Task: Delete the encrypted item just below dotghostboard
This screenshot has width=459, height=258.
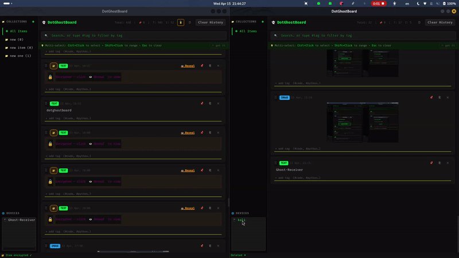Action: [219, 133]
